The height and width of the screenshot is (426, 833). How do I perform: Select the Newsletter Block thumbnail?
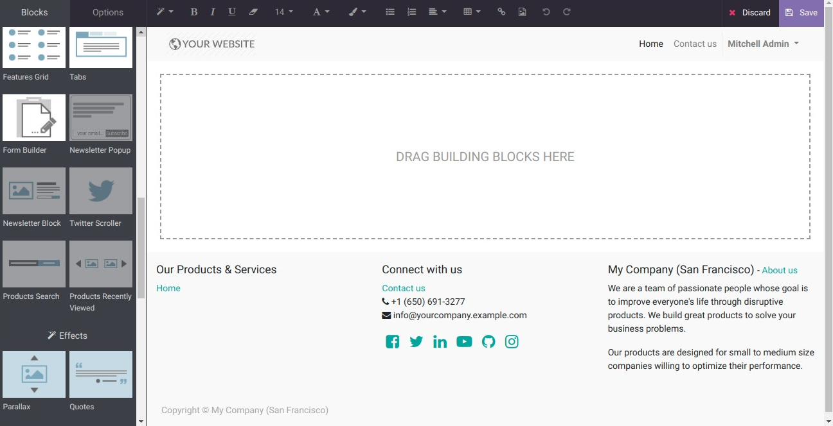pos(34,191)
